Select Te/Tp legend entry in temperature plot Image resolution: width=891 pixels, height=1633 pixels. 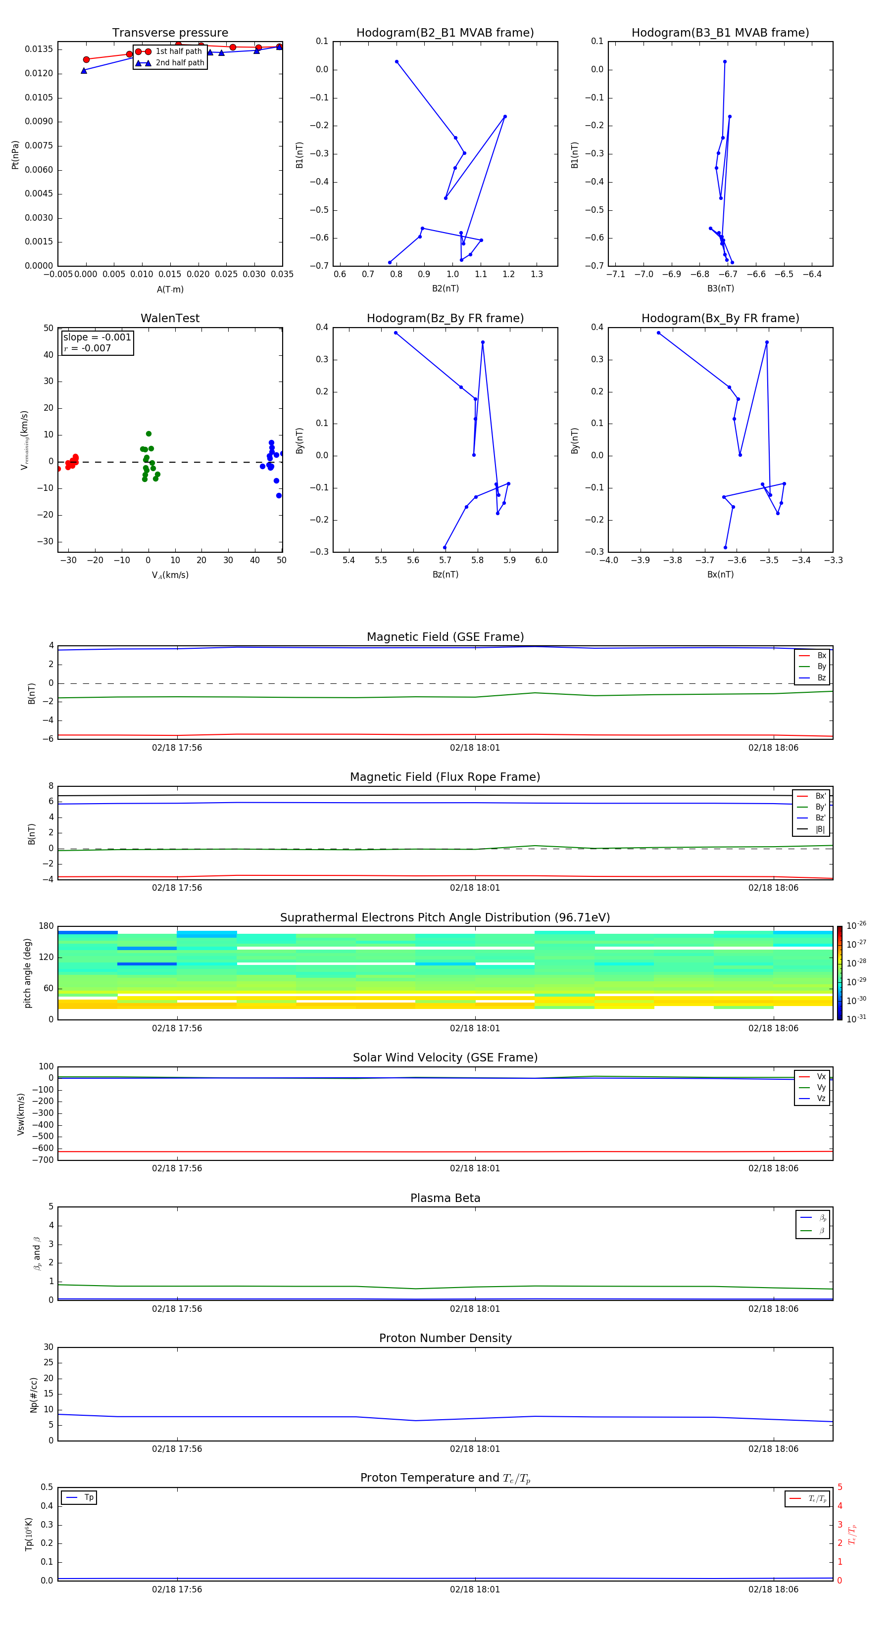[x=808, y=1499]
